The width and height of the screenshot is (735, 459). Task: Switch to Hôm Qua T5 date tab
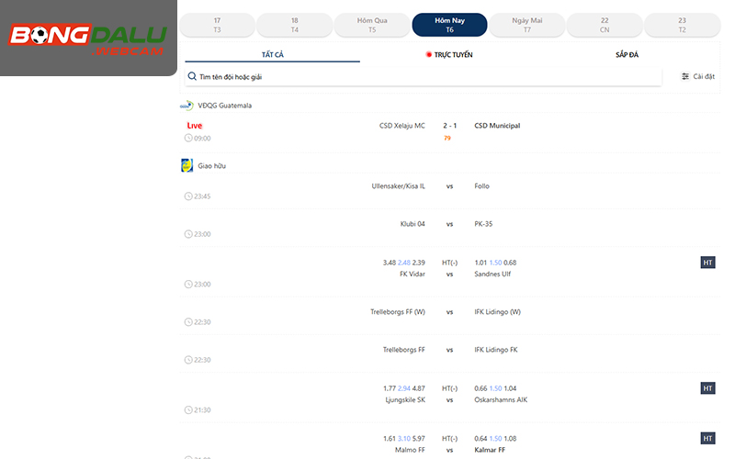[x=371, y=25]
